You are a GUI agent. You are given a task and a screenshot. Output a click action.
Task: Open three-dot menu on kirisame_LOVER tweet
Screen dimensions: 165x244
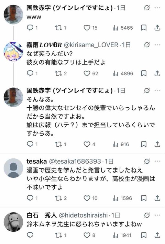tap(157, 45)
